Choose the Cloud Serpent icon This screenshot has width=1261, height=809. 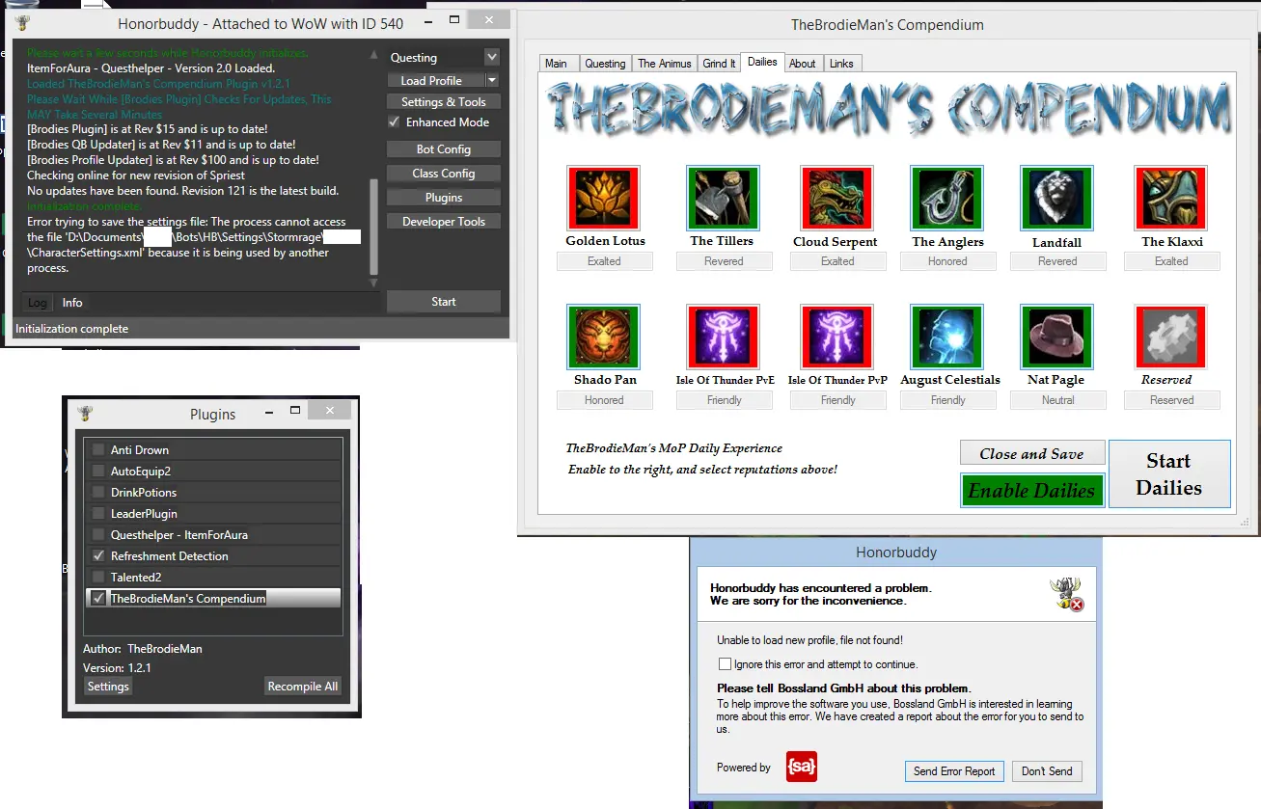[836, 198]
